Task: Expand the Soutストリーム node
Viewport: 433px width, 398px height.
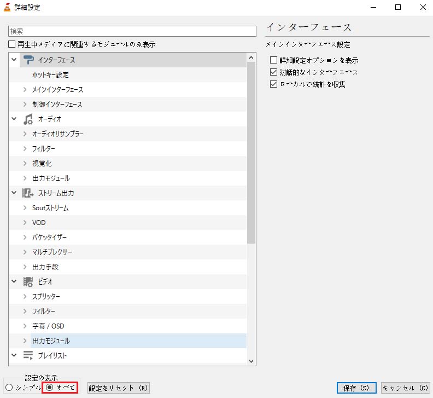Action: pyautogui.click(x=25, y=207)
